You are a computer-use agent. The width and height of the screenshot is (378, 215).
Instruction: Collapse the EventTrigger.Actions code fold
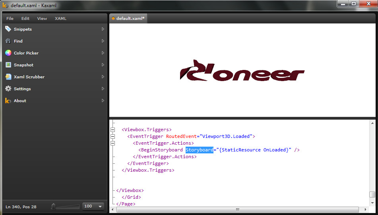(112, 143)
